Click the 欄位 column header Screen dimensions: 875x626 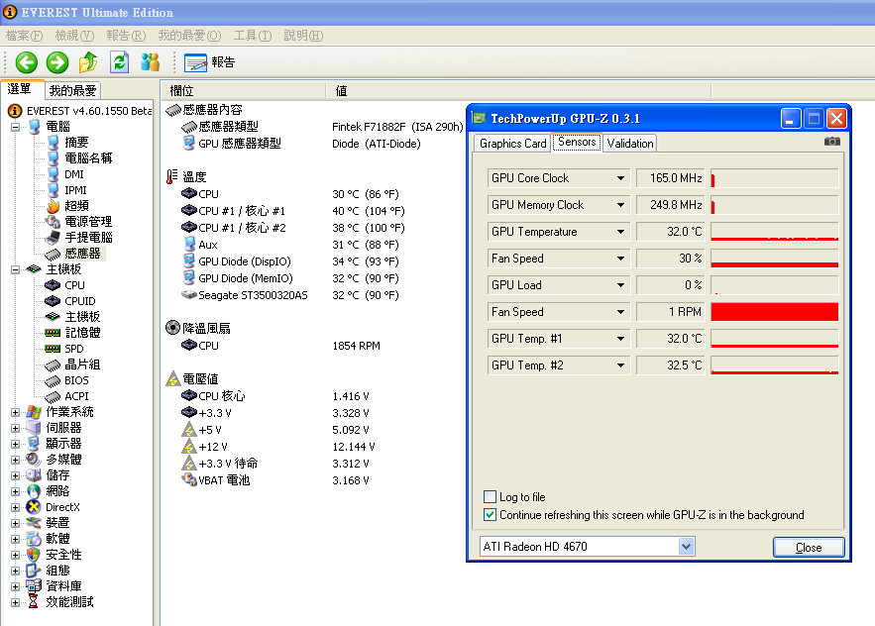(x=244, y=91)
